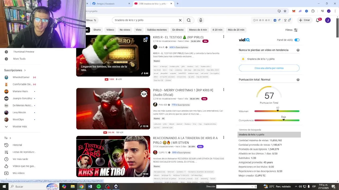Select the No vistos filter chip
339x190 pixels.
tap(125, 30)
